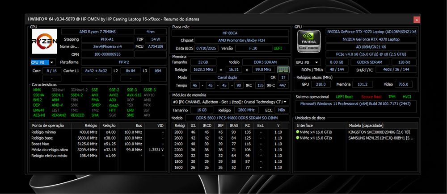The image size is (447, 194).
Task: Click the 'tRAS' timing column header
Action: click(234, 125)
